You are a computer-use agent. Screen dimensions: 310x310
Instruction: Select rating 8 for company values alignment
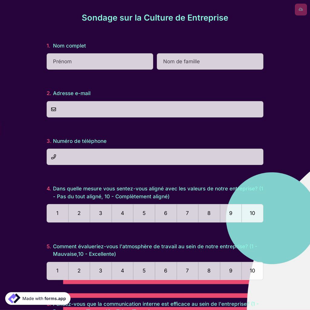coord(209,213)
